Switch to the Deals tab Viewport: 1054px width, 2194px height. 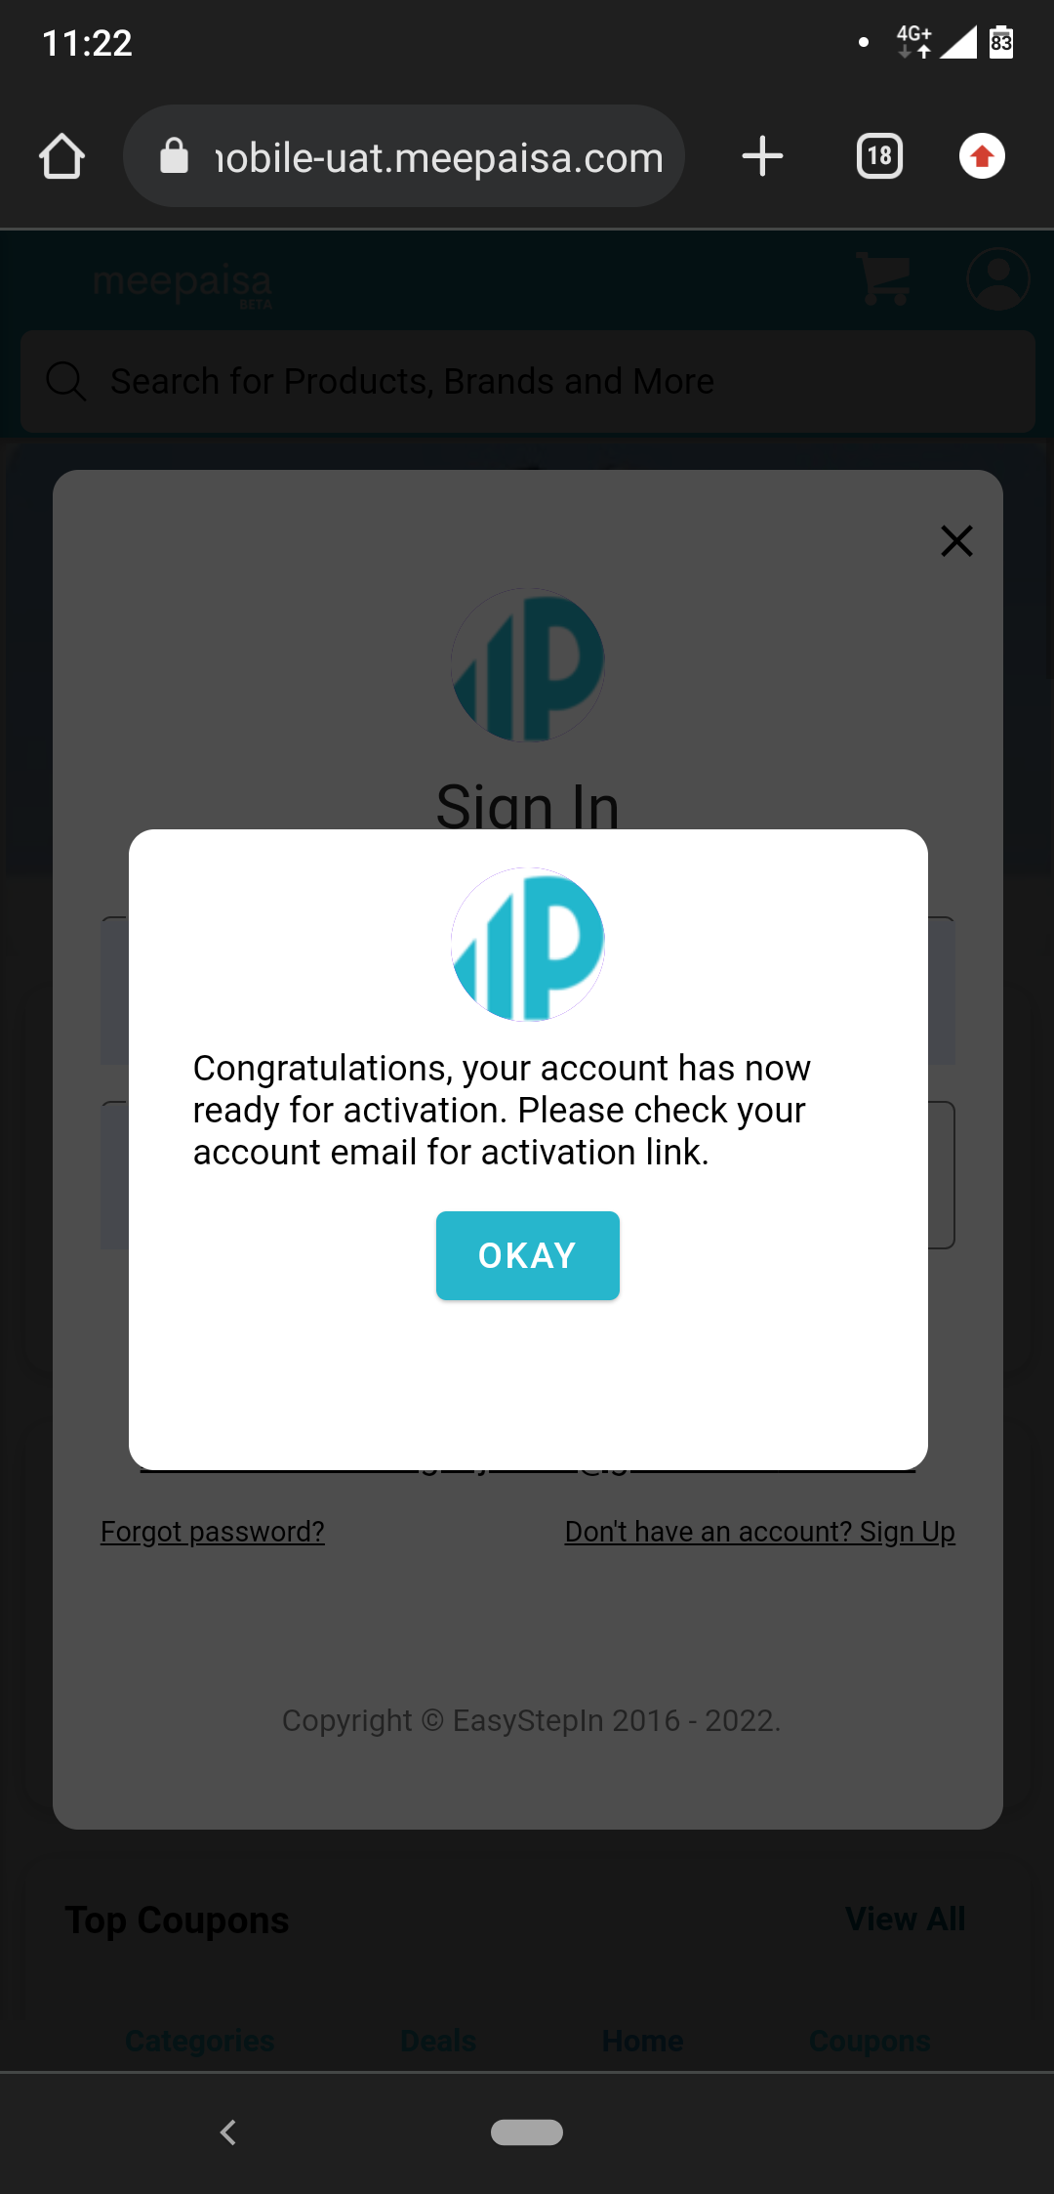[438, 2041]
